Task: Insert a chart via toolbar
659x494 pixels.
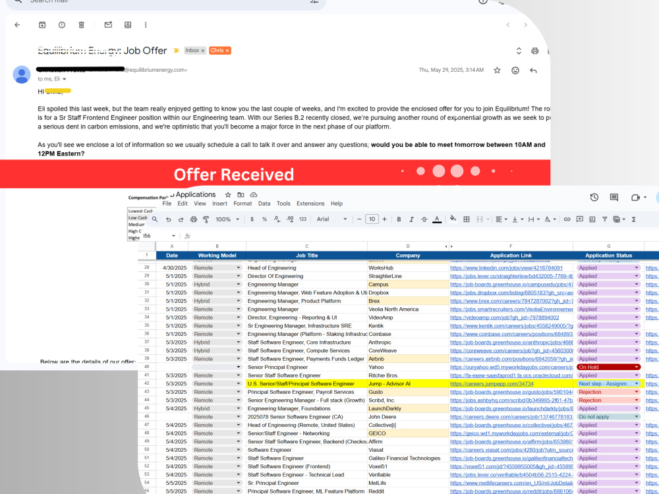Action: click(592, 219)
